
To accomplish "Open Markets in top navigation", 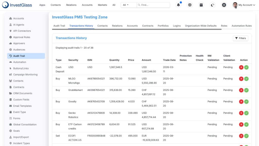I will point(102,5).
